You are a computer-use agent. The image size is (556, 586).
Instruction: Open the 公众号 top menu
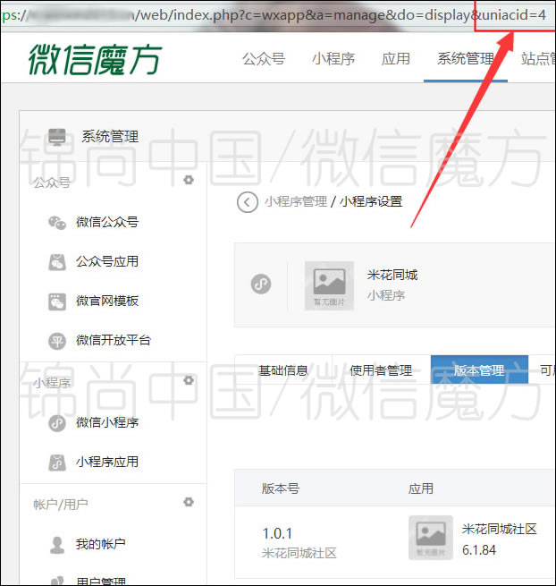tap(264, 59)
